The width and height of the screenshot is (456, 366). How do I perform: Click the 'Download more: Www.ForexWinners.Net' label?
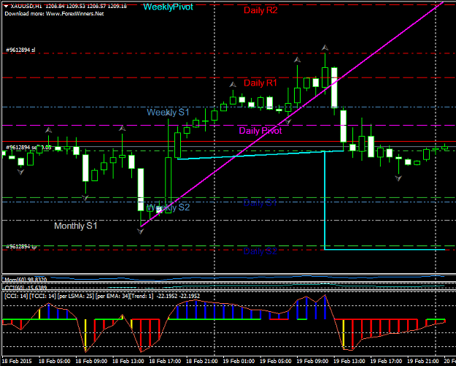tap(54, 14)
